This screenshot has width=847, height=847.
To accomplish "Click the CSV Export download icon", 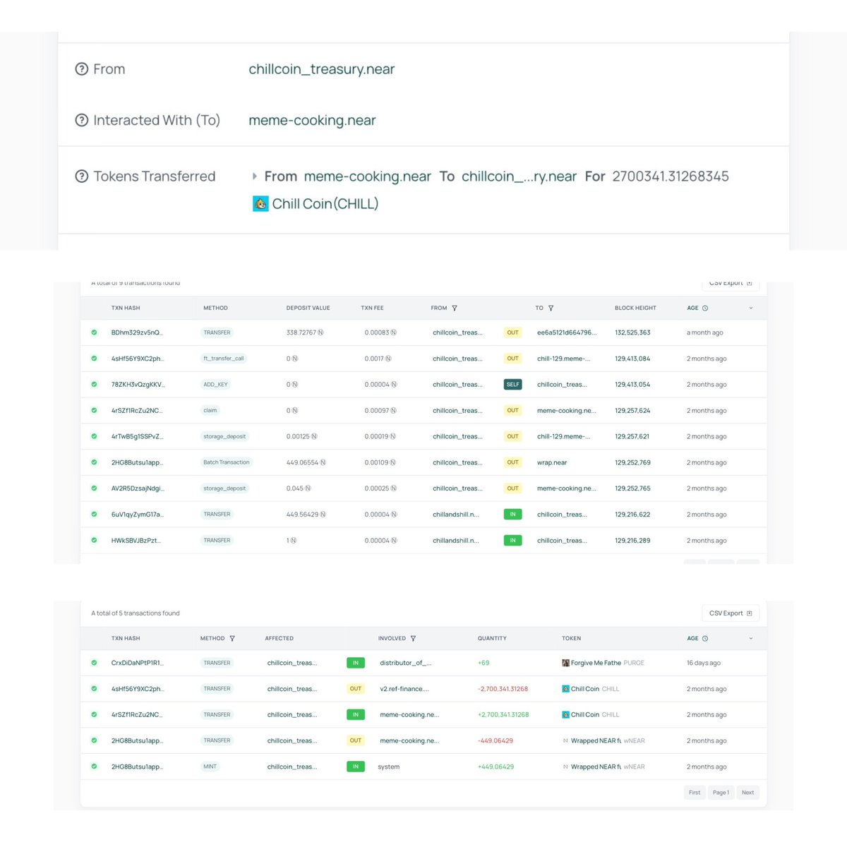I will (x=750, y=613).
